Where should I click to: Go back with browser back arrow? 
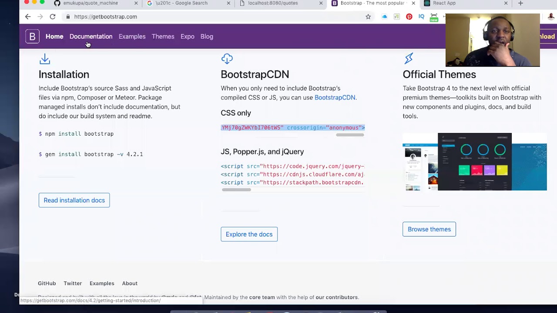pyautogui.click(x=28, y=17)
